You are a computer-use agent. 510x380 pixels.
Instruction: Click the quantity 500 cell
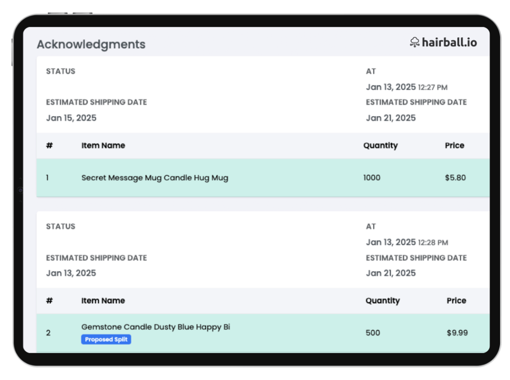point(373,333)
